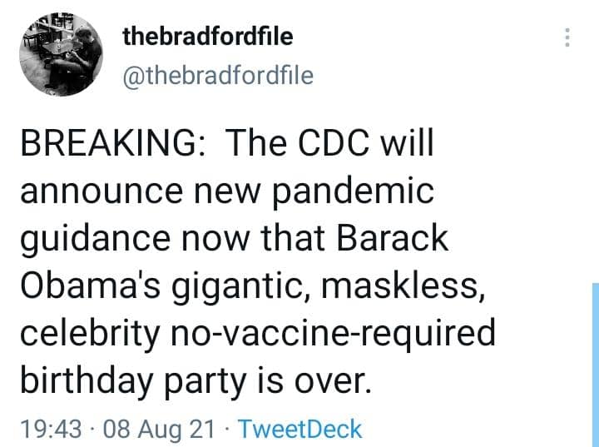Image resolution: width=599 pixels, height=447 pixels.
Task: Click the separator dot before TweetDeck
Action: point(228,429)
